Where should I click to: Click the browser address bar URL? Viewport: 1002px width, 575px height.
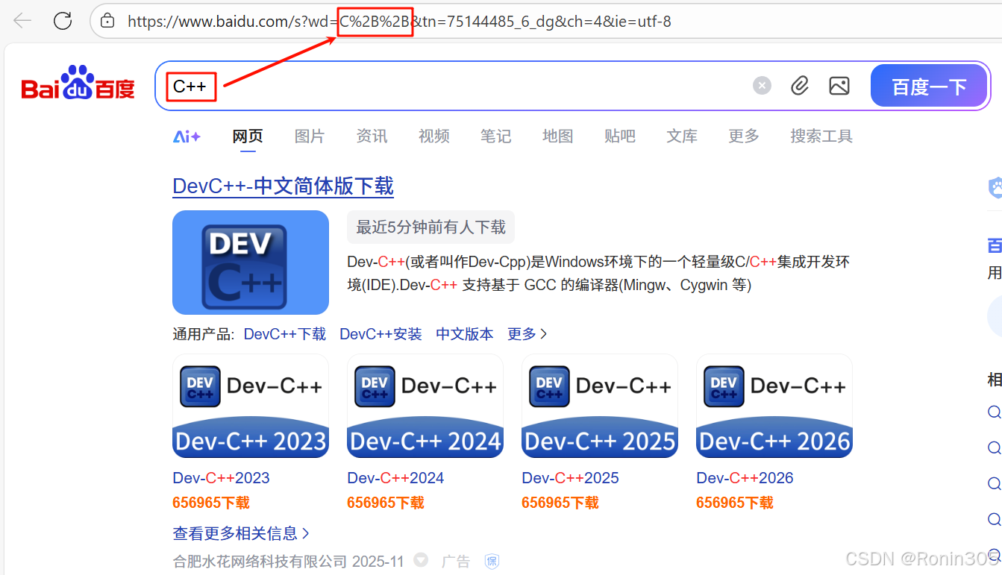pos(399,22)
